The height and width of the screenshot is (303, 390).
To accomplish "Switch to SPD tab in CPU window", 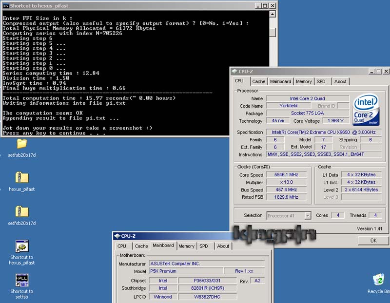I will (x=321, y=81).
